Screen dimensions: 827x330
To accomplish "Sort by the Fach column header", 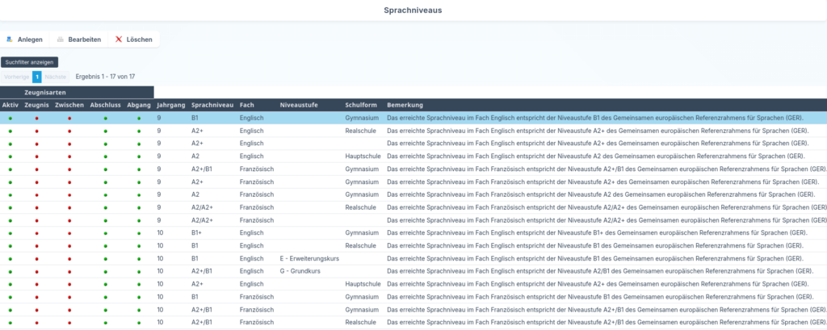I will click(x=247, y=105).
